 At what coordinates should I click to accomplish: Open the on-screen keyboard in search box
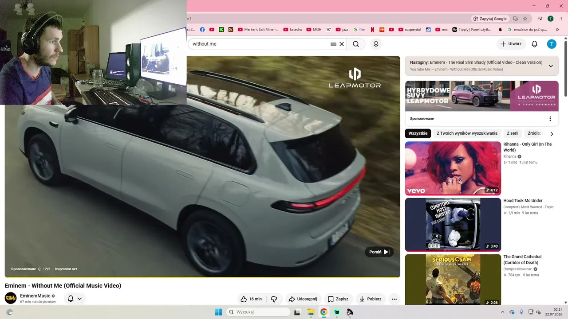pyautogui.click(x=334, y=44)
